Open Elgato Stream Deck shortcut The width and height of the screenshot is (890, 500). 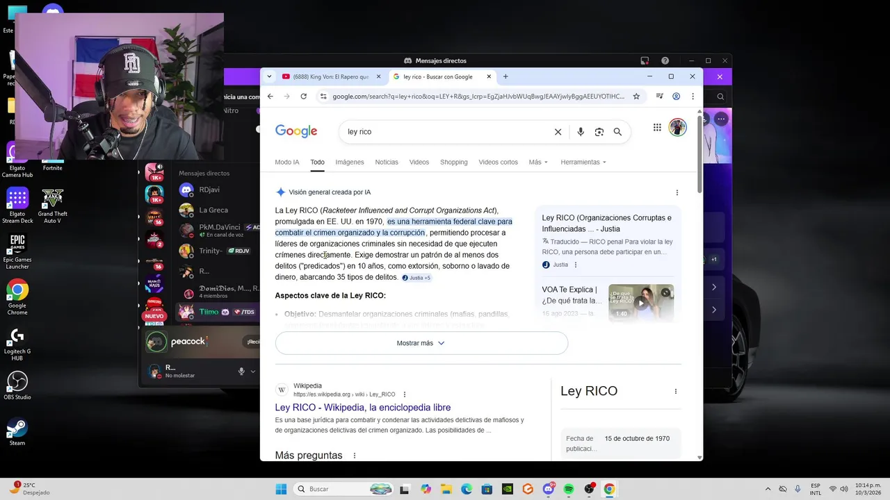pyautogui.click(x=17, y=206)
